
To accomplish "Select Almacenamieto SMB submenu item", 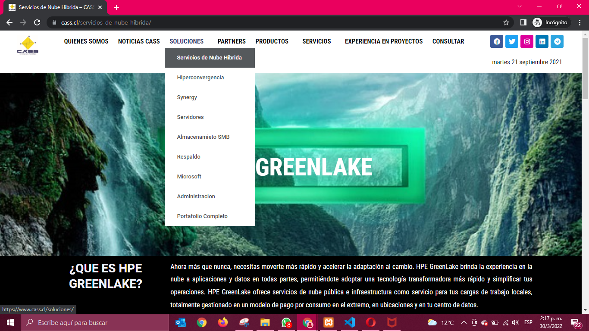I will coord(203,137).
